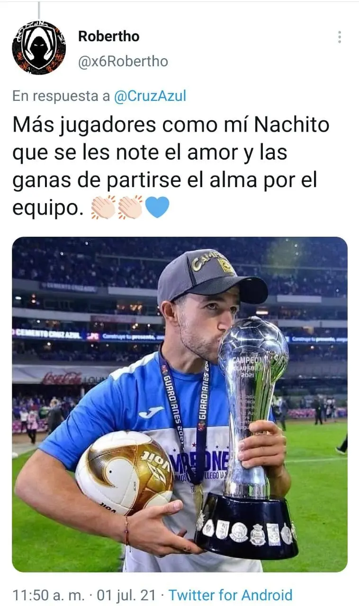Open the 'Twitter for Android' source link
The width and height of the screenshot is (359, 606).
[230, 595]
